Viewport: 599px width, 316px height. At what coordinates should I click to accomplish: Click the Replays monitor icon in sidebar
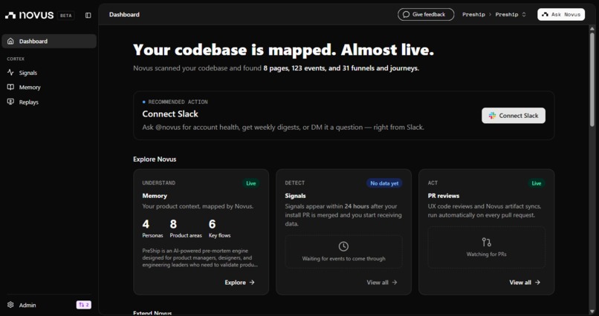(x=10, y=102)
